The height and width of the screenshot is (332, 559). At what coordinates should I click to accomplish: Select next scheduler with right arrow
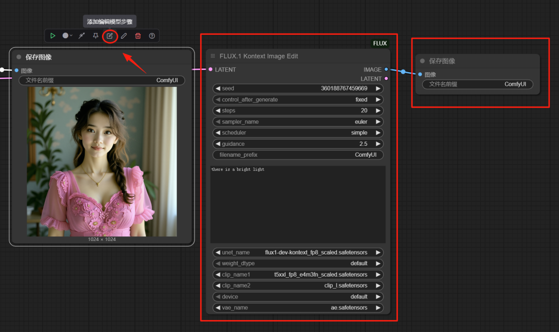(378, 132)
